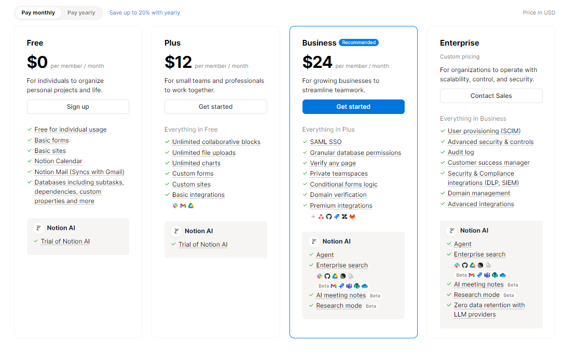This screenshot has height=358, width=565.
Task: Click User provisioning (SCIM) feature
Action: coord(484,131)
